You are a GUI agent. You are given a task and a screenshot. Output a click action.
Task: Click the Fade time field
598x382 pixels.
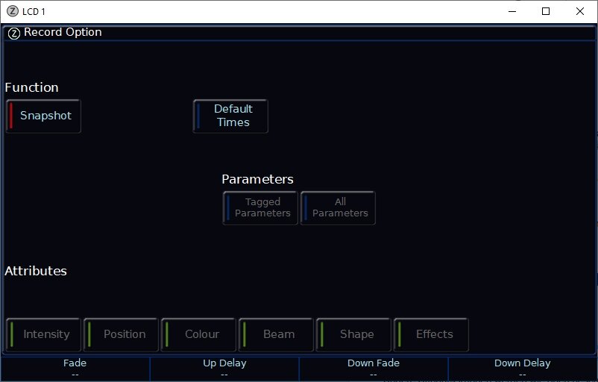click(x=75, y=369)
